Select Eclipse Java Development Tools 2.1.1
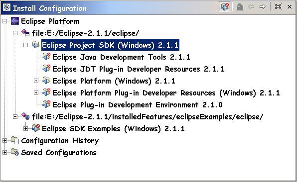The image size is (297, 182). (121, 57)
